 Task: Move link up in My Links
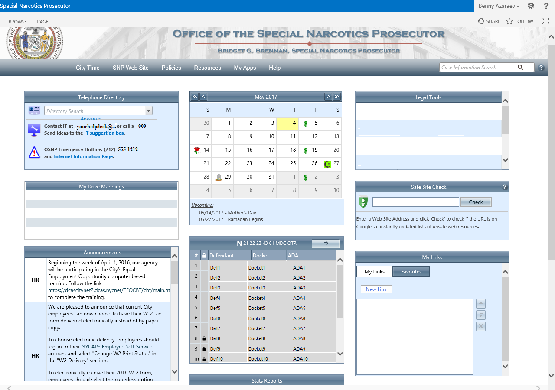[480, 304]
